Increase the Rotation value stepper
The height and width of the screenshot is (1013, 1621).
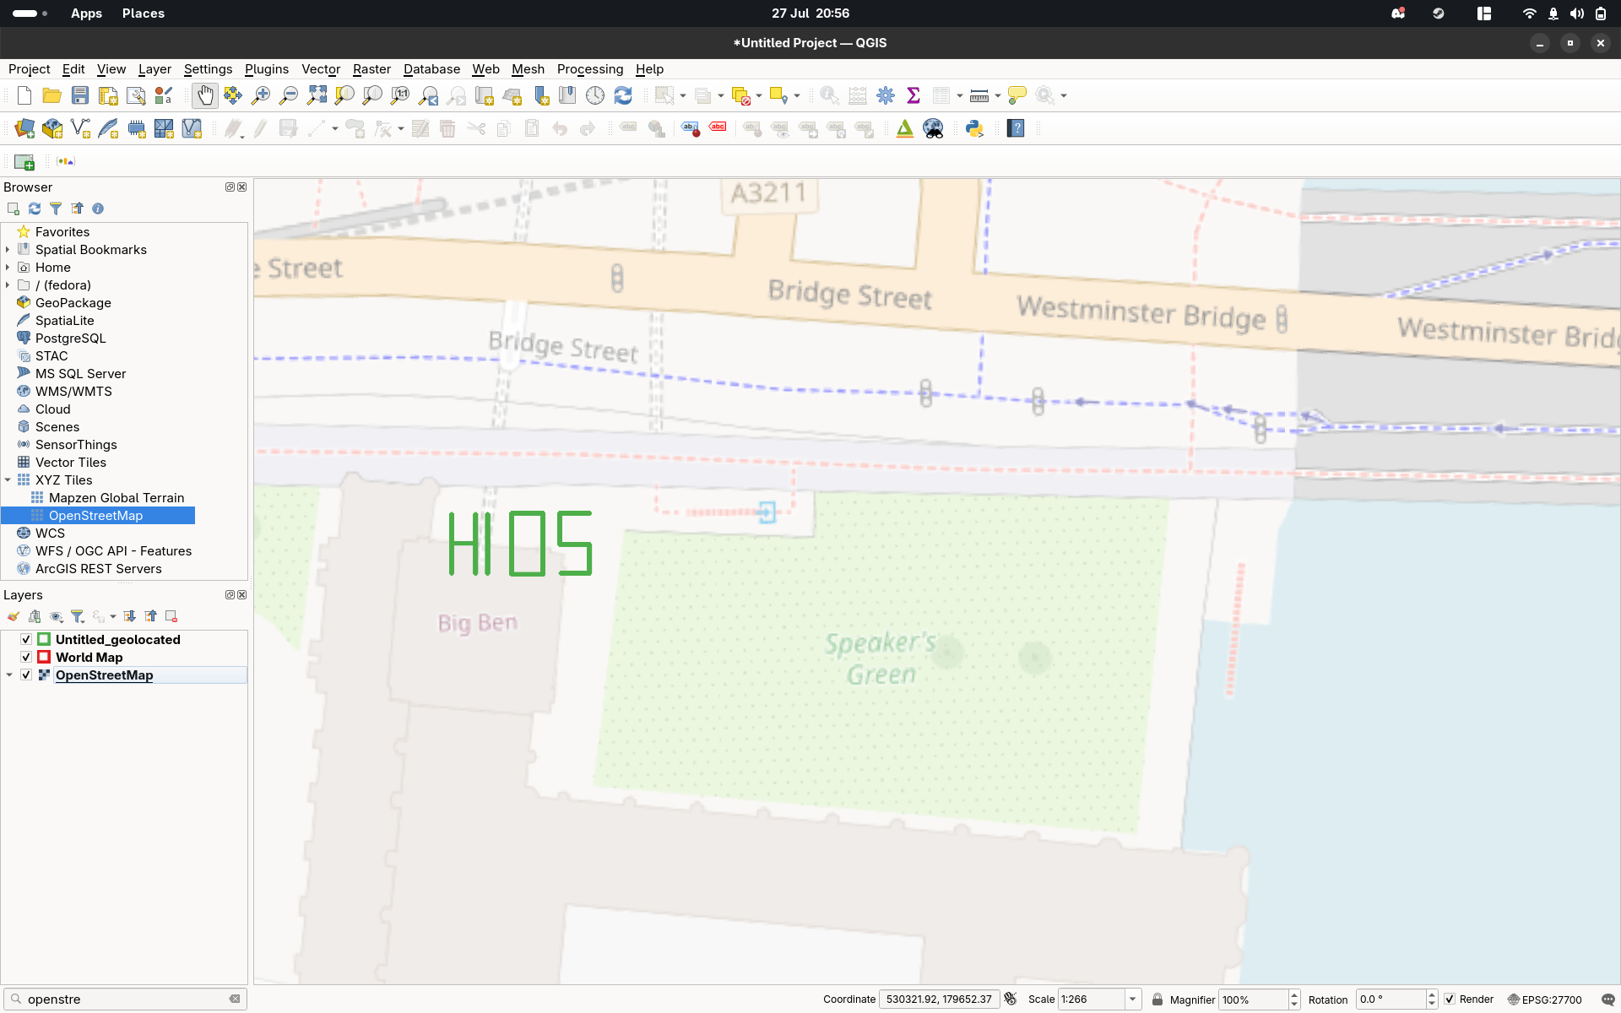(1432, 995)
